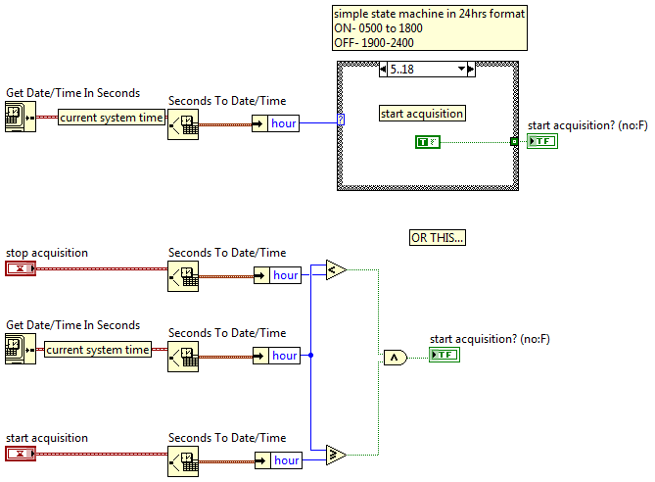Click the unbundle arrow of start acquisition hour node
The height and width of the screenshot is (482, 655).
[x=262, y=460]
